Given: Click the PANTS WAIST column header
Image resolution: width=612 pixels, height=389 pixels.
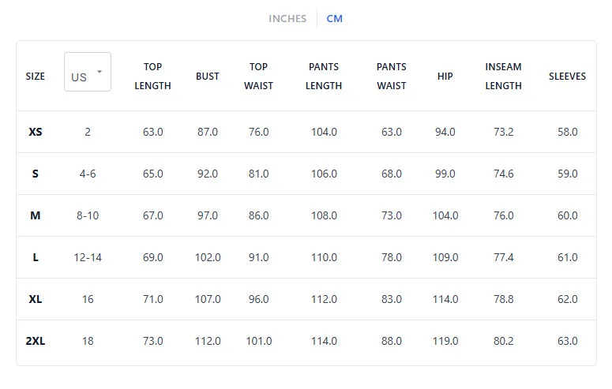Looking at the screenshot, I should [392, 76].
